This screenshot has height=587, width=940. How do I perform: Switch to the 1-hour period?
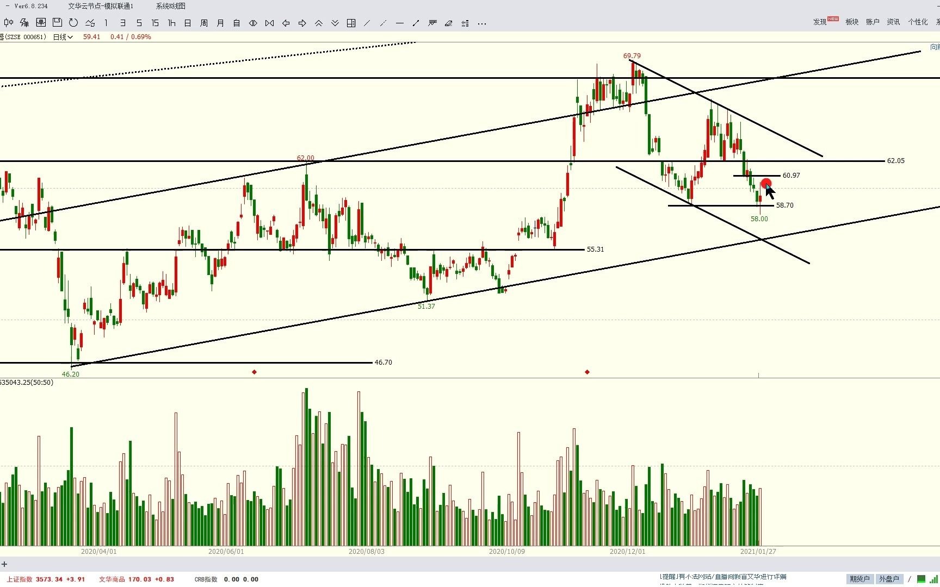coord(171,23)
